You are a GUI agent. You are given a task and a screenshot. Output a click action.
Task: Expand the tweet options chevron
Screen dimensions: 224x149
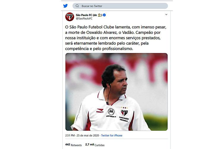click(x=166, y=15)
